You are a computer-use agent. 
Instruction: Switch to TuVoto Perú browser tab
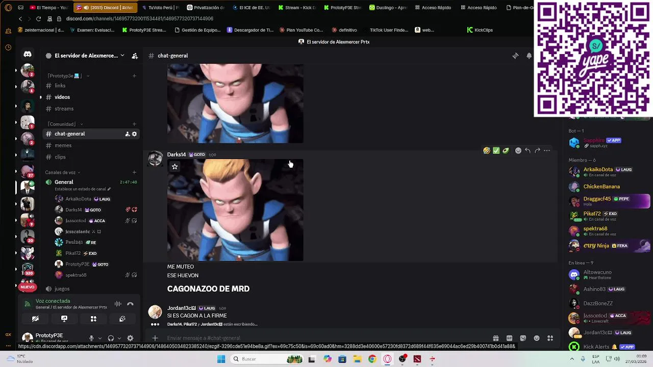click(x=160, y=8)
